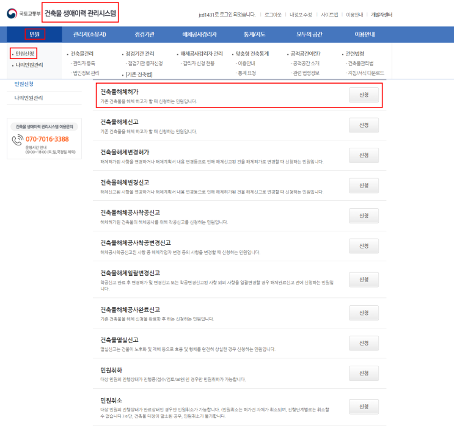Viewport: 454px width, 431px height.
Task: Select the 점검기관 menu item
Action: click(x=144, y=34)
